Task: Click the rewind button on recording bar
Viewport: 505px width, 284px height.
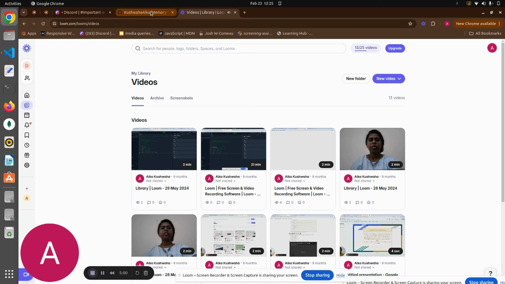Action: 112,273
